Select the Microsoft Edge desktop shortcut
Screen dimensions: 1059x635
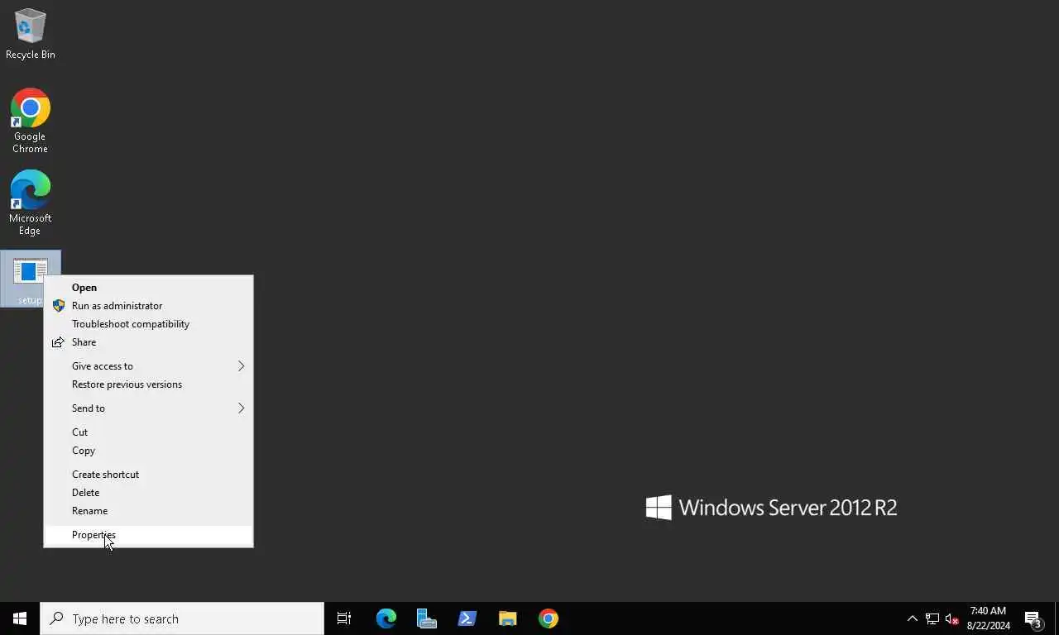pos(31,203)
